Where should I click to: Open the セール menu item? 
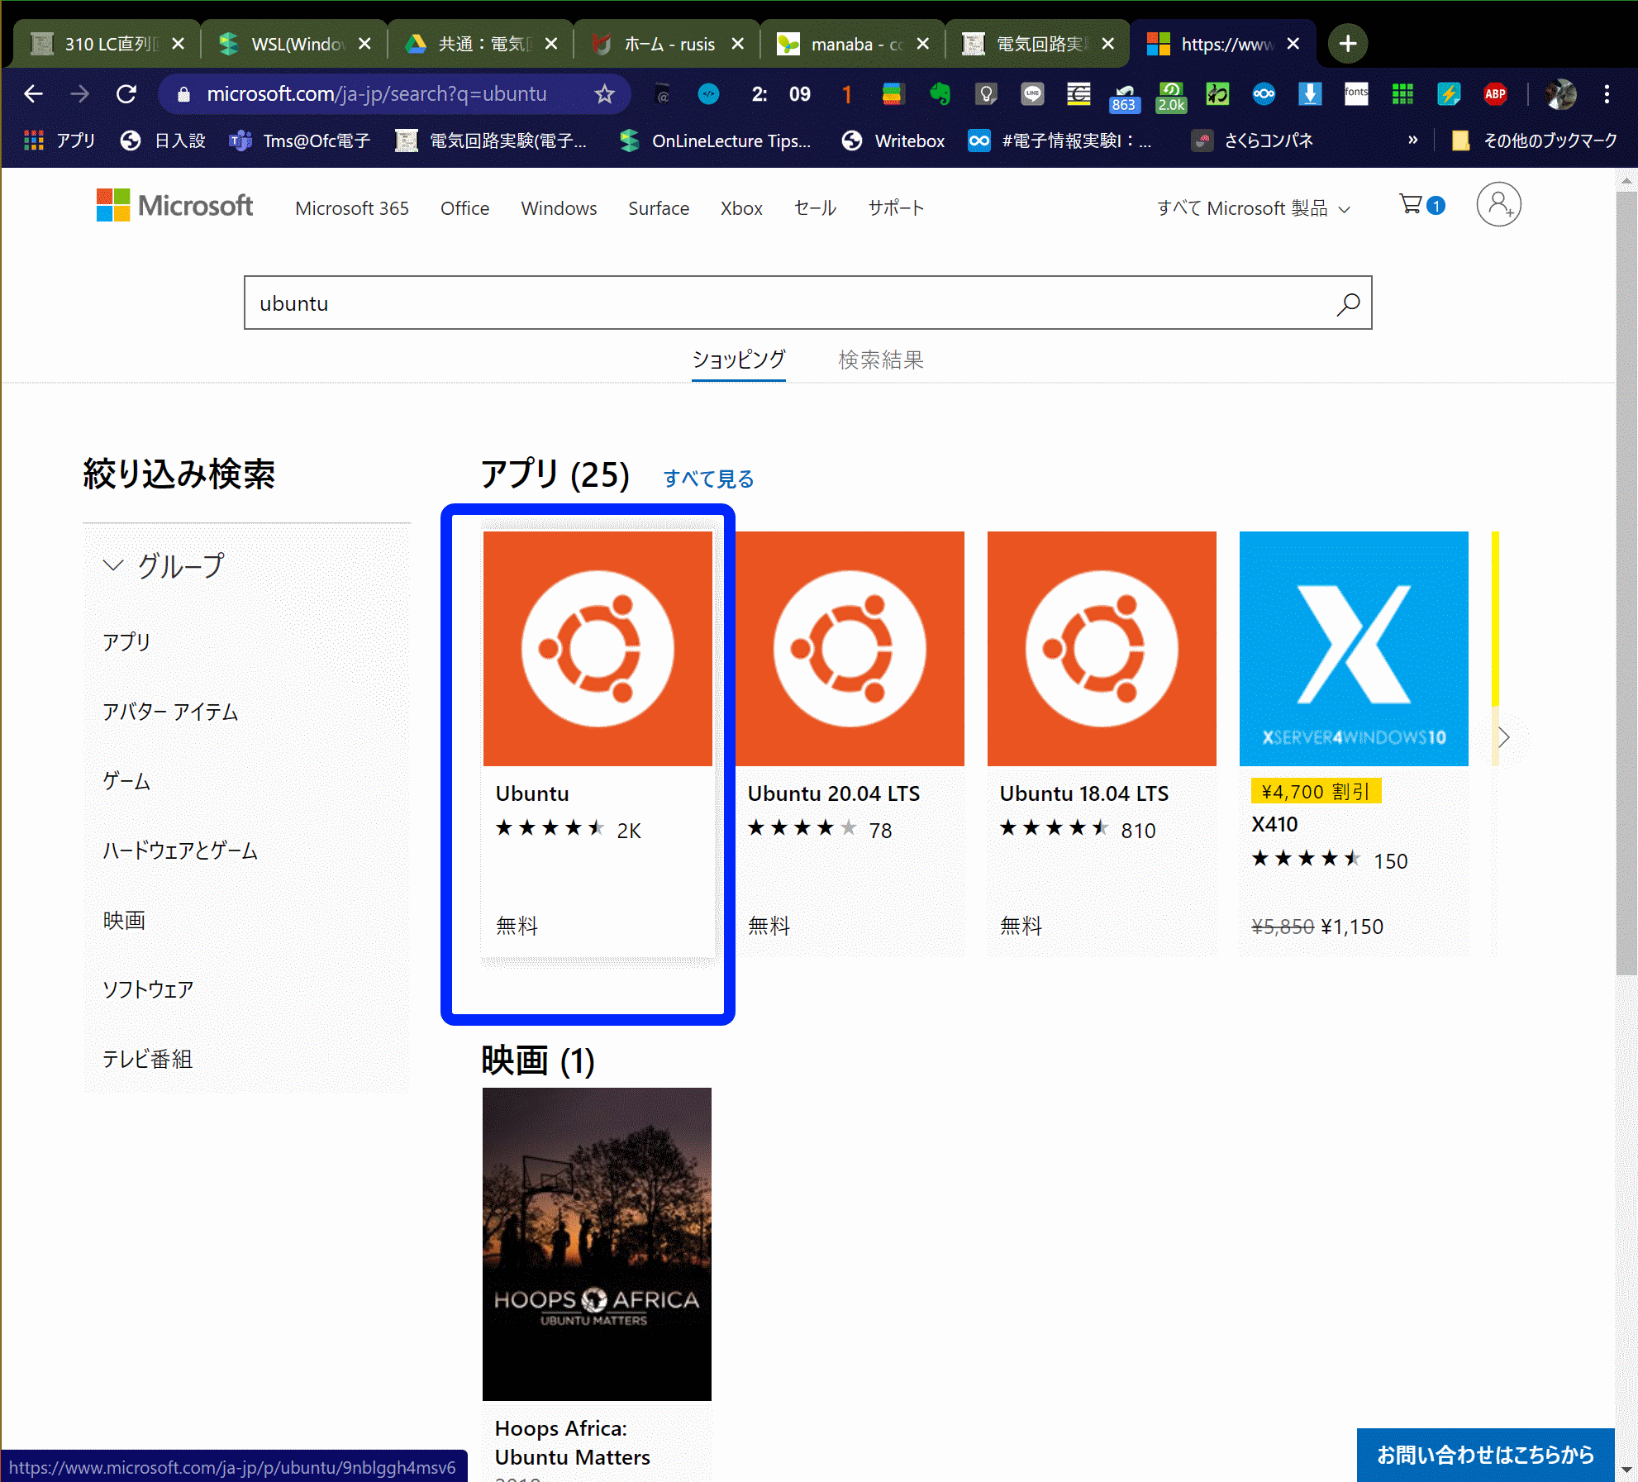[815, 208]
